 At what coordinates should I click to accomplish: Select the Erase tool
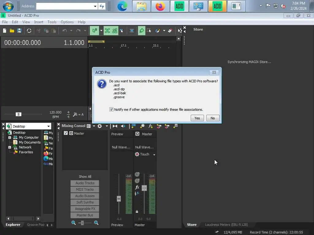pos(170,31)
